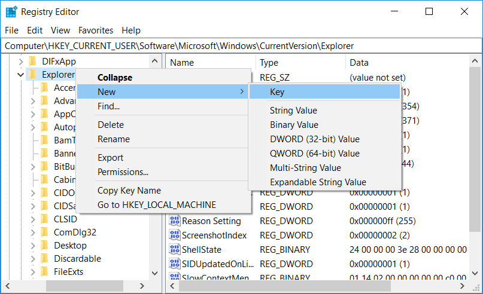Screen dimensions: 483x294
Task: Click the Registry Editor app icon in title bar
Action: 11,11
